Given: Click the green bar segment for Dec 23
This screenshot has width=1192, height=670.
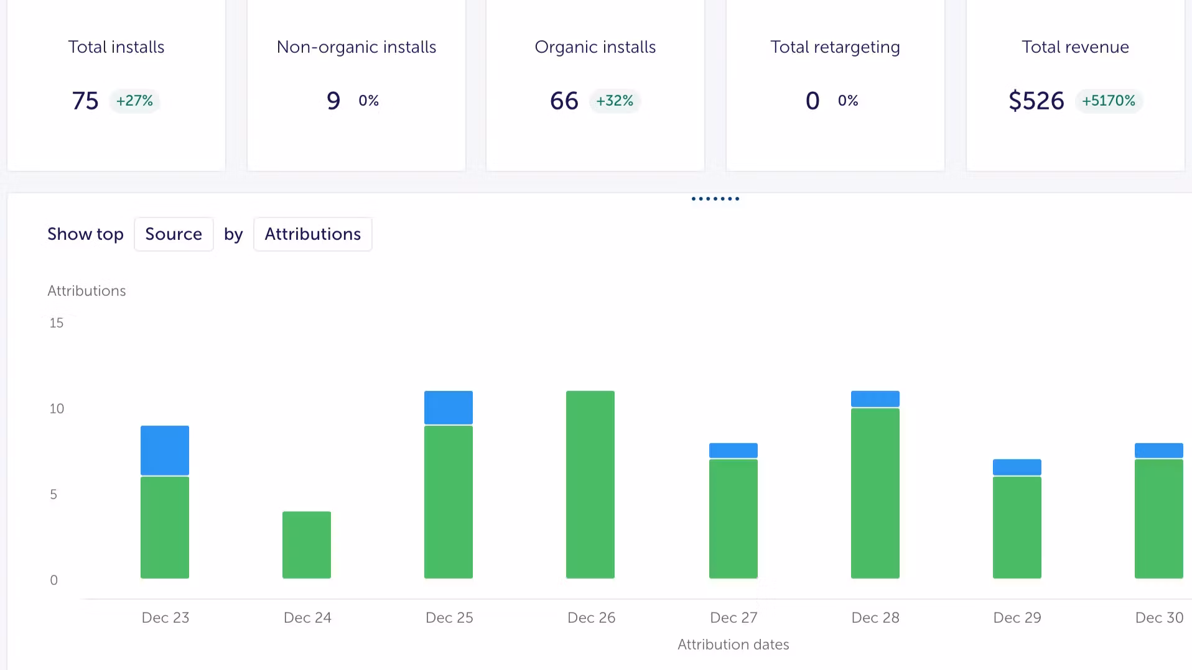Looking at the screenshot, I should [x=165, y=527].
